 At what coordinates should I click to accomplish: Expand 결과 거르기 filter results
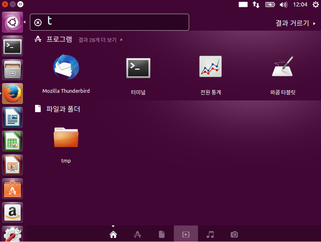pos(296,23)
